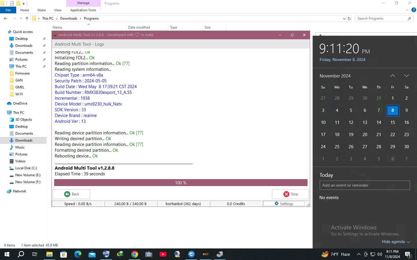Open the Firmware folder in sidebar
The image size is (417, 260).
22,73
